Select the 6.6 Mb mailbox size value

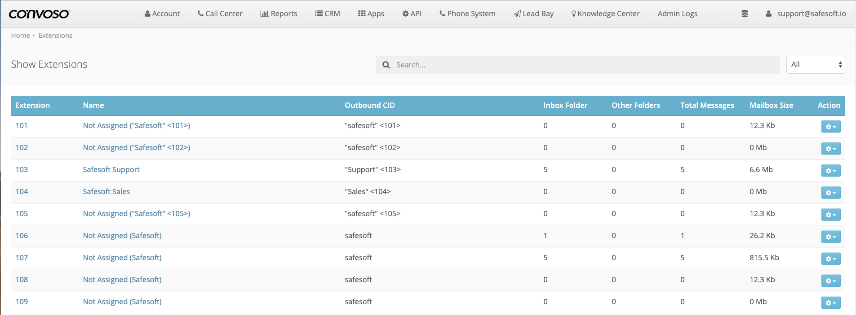coord(761,170)
